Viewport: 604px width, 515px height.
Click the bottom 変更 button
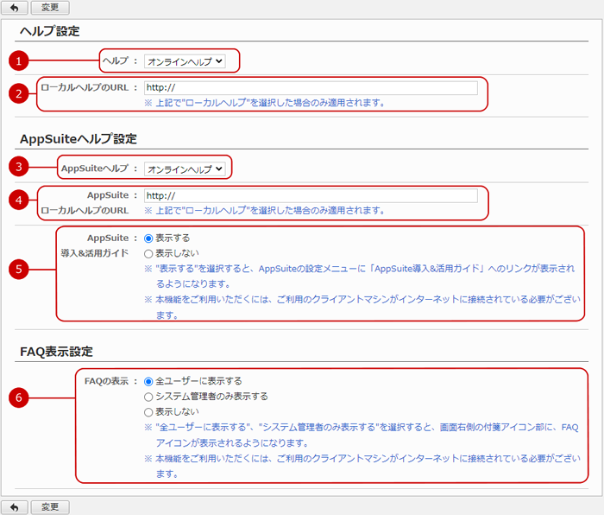click(x=50, y=507)
